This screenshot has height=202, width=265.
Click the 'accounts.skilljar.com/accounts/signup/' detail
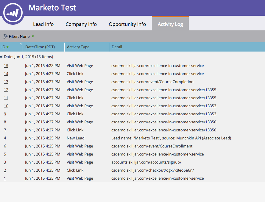[146, 162]
